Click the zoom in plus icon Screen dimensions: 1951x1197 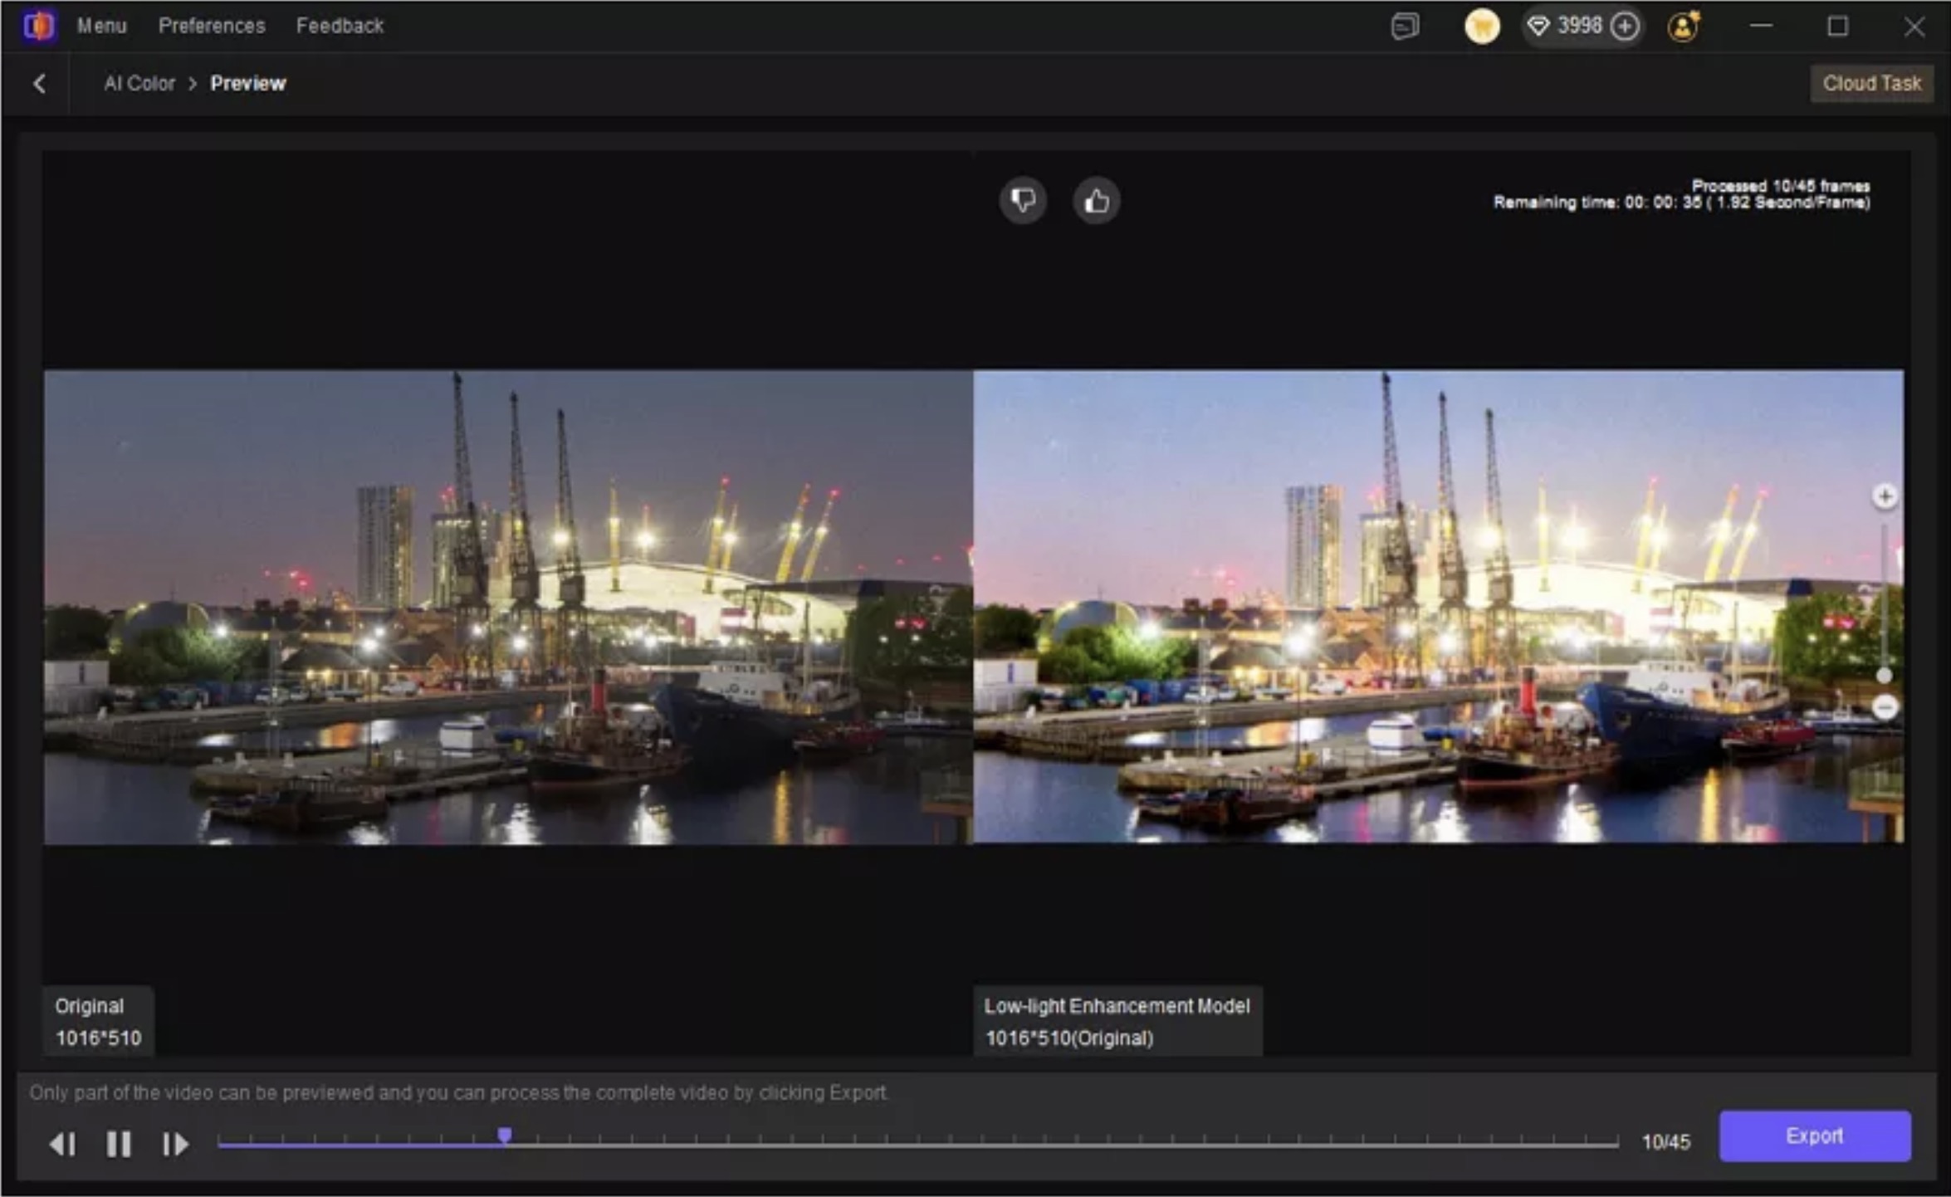(x=1885, y=496)
